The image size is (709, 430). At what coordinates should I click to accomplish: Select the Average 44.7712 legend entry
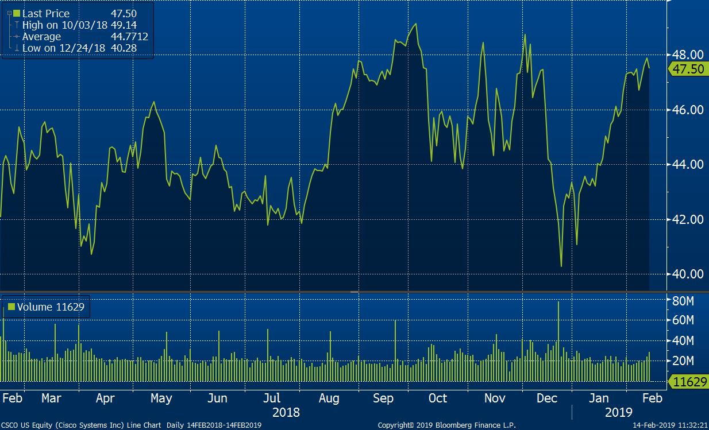coord(41,37)
